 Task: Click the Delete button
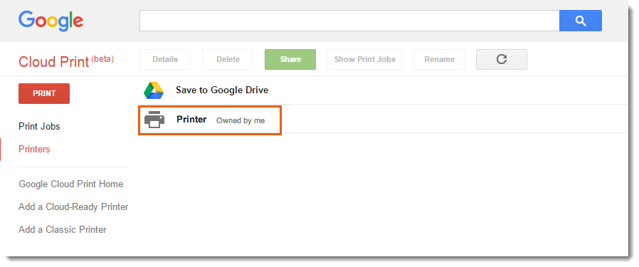click(x=228, y=60)
